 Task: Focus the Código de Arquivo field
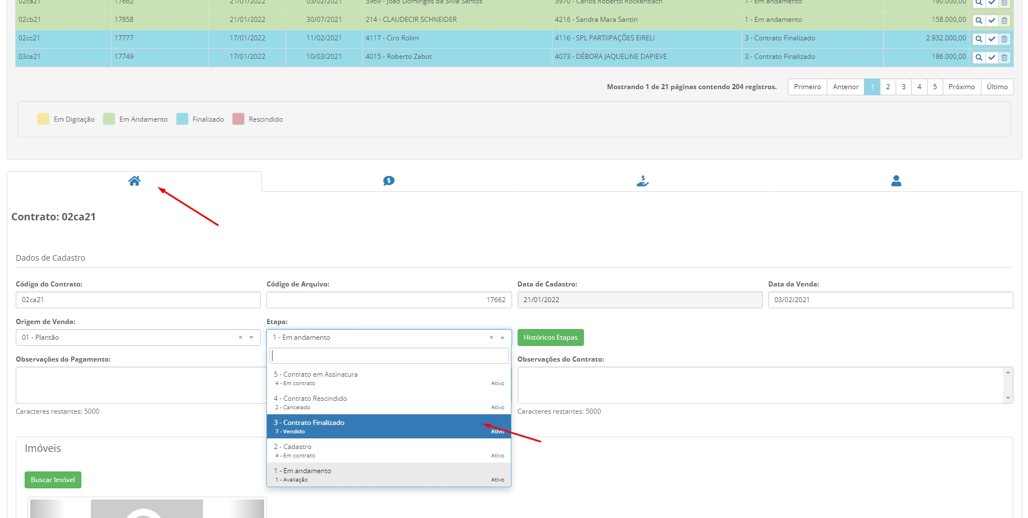(x=389, y=300)
